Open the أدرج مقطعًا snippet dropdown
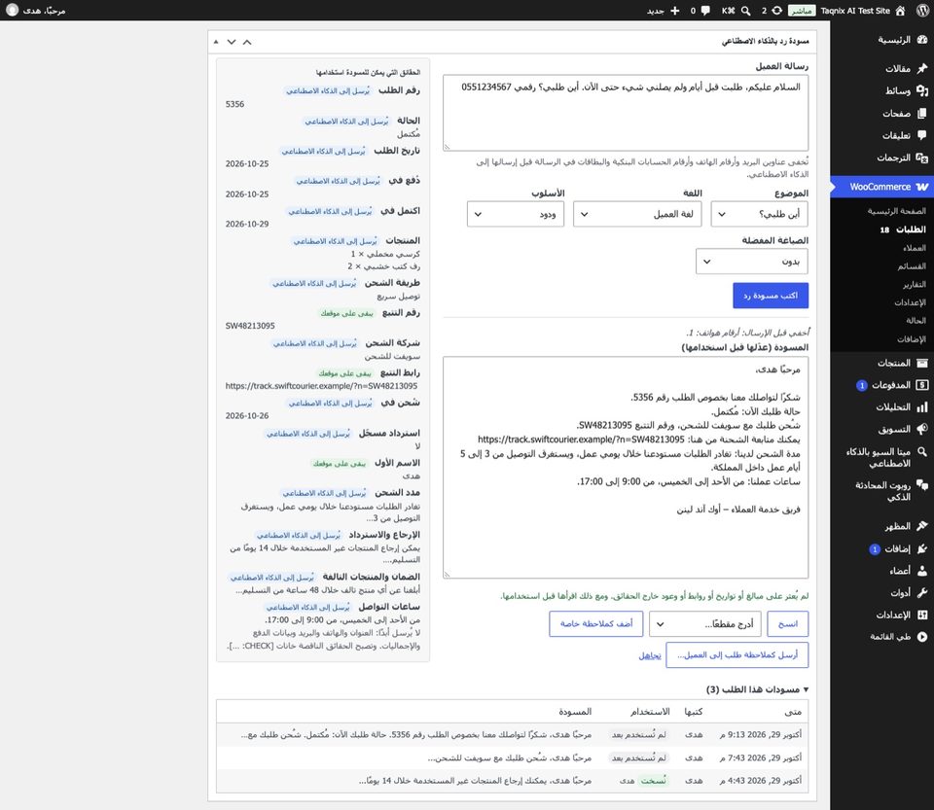Screen dimensions: 934x810 pos(704,623)
